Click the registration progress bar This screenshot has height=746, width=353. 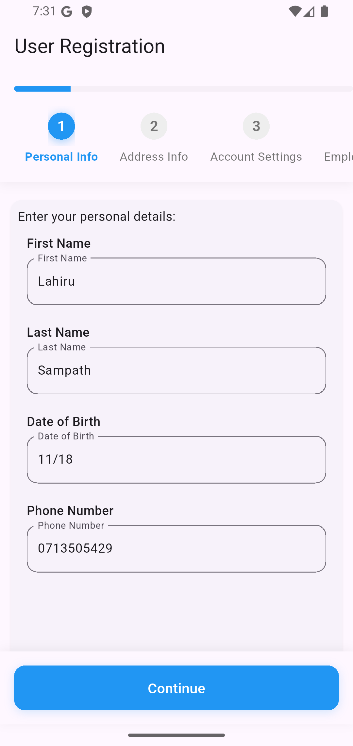point(183,89)
